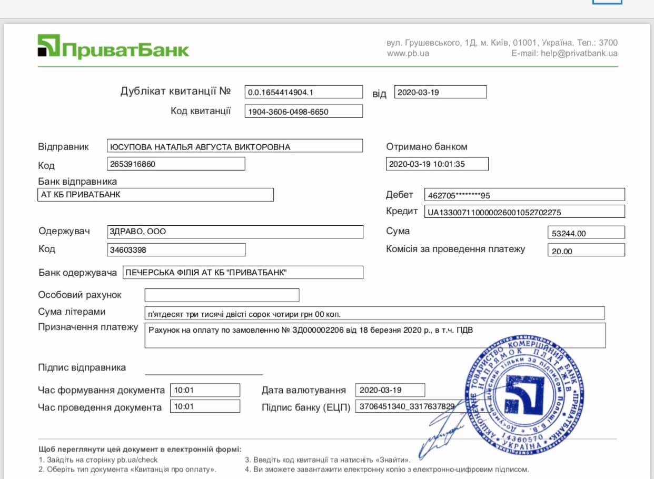The height and width of the screenshot is (479, 654).
Task: Click the Відправник label
Action: pyautogui.click(x=64, y=146)
